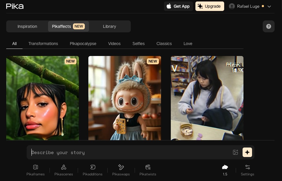Filter by Transformations category
Viewport: 282px width, 181px height.
[43, 44]
